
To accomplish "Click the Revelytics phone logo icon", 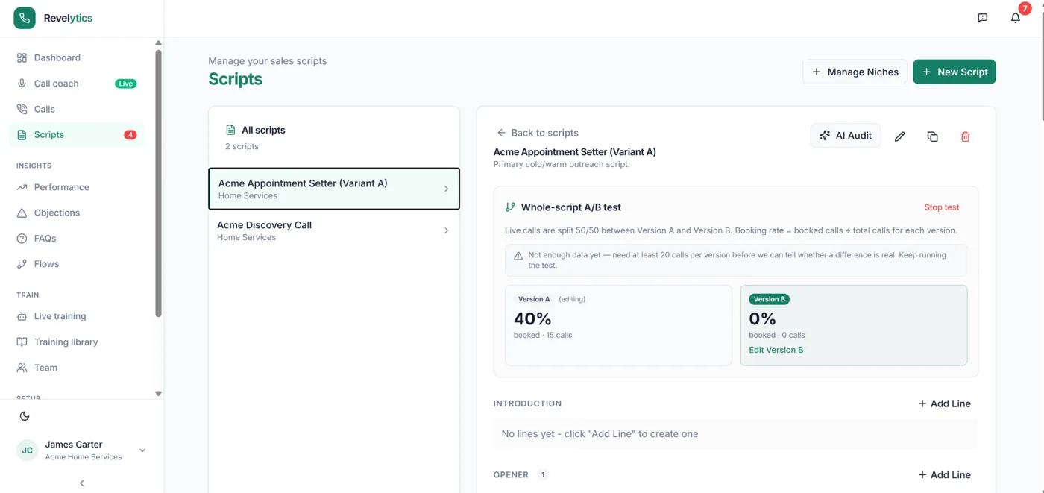I will [x=25, y=18].
